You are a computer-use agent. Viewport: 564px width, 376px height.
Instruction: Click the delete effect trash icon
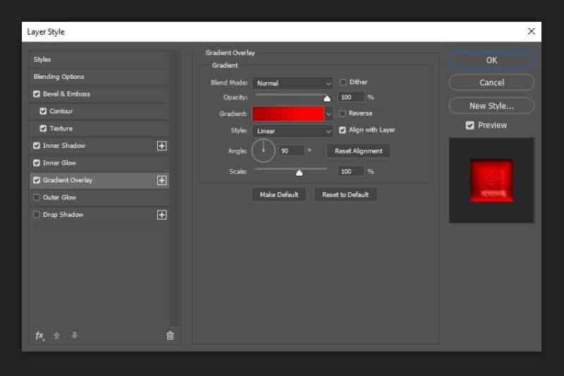click(170, 335)
